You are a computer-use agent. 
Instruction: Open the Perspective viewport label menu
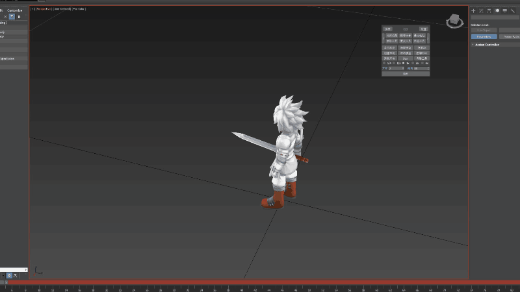44,9
